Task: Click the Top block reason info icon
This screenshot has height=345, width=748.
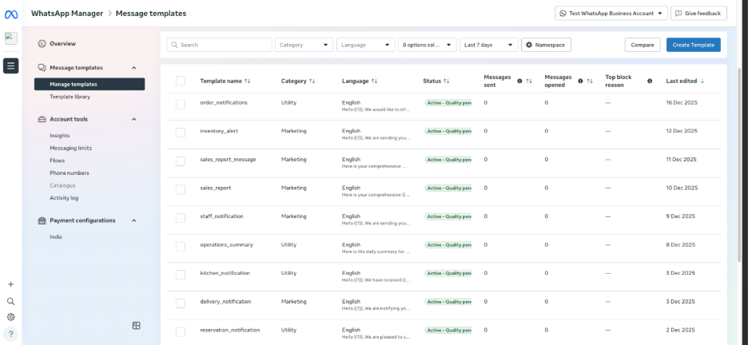Action: click(650, 81)
